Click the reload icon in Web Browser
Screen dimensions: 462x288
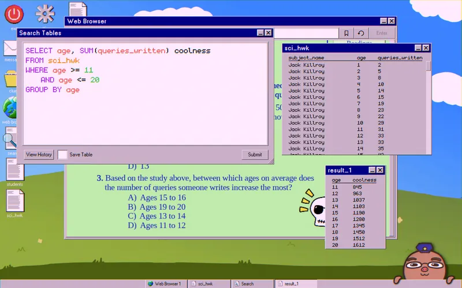click(x=361, y=33)
